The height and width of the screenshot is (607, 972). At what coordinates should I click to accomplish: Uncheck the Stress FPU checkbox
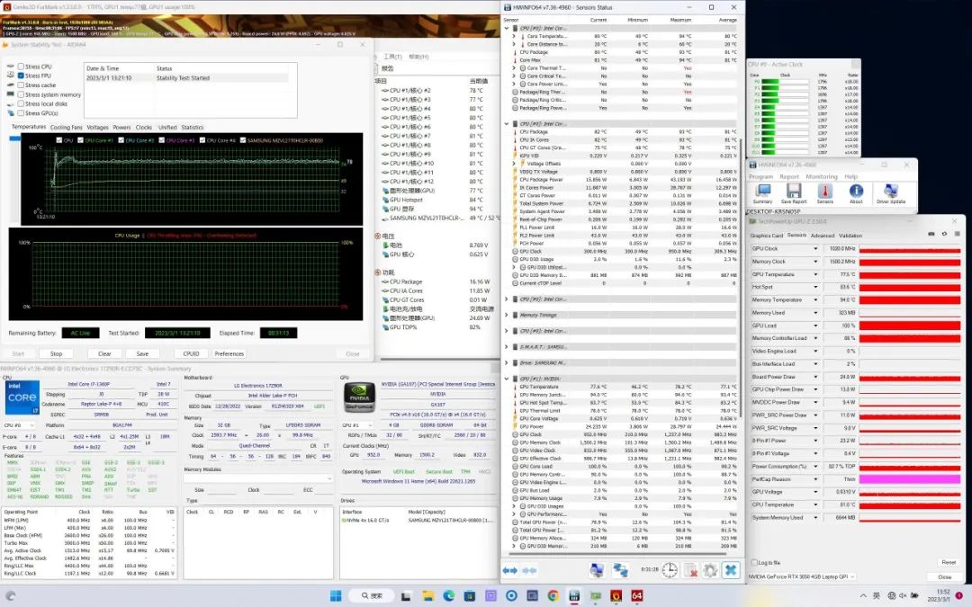click(x=21, y=76)
